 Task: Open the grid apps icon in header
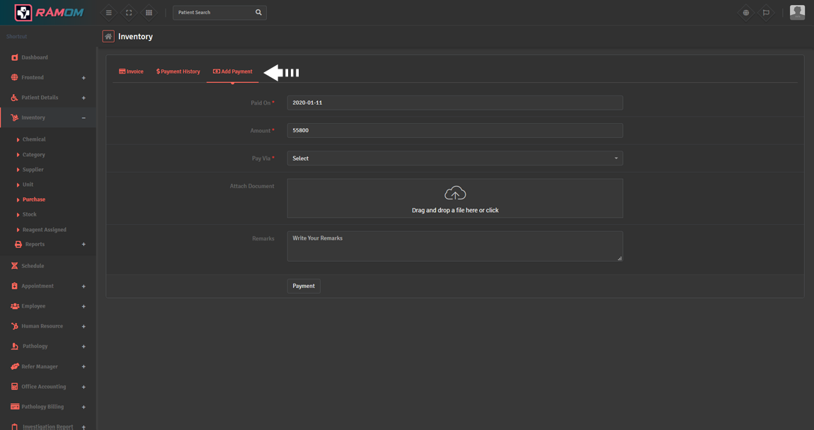click(149, 13)
